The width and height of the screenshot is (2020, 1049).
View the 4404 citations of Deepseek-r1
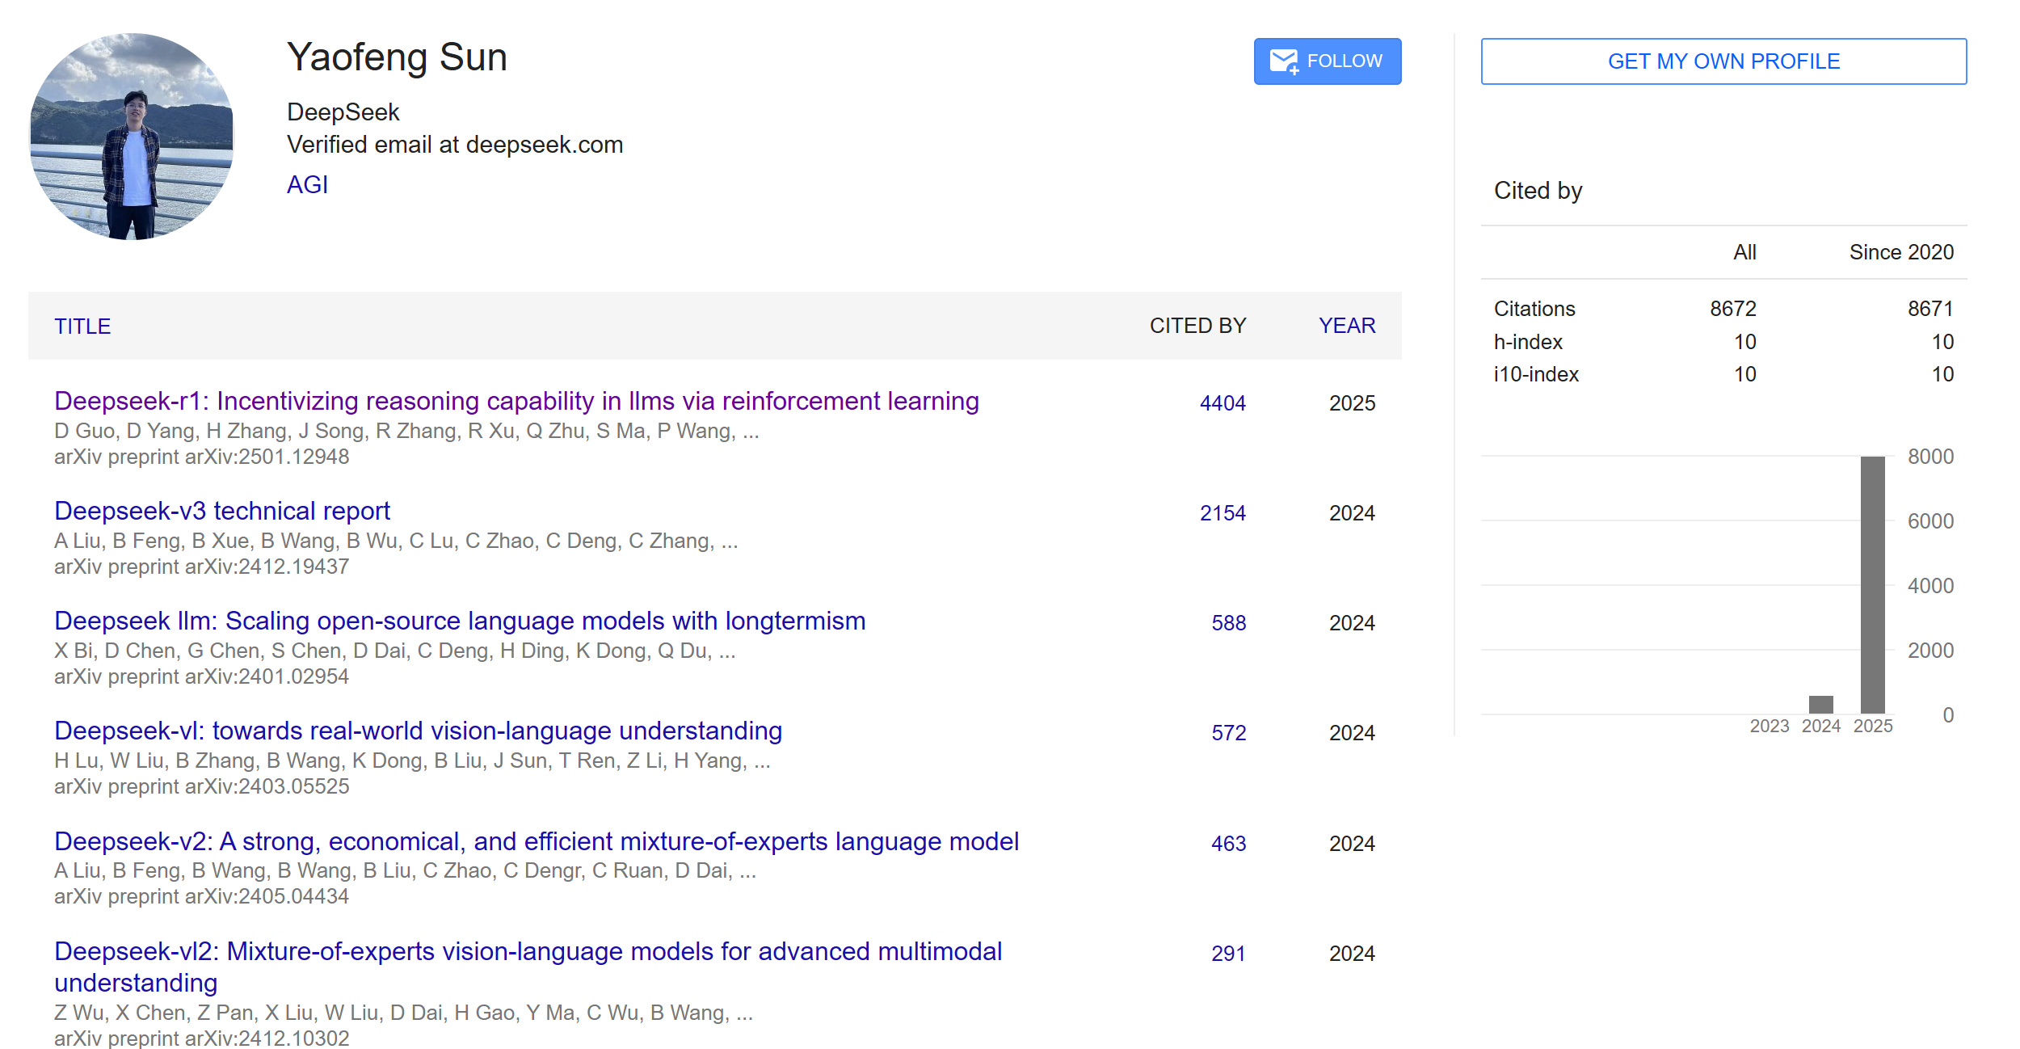point(1222,403)
